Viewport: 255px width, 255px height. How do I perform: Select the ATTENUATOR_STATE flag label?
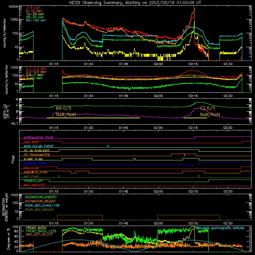(39, 138)
